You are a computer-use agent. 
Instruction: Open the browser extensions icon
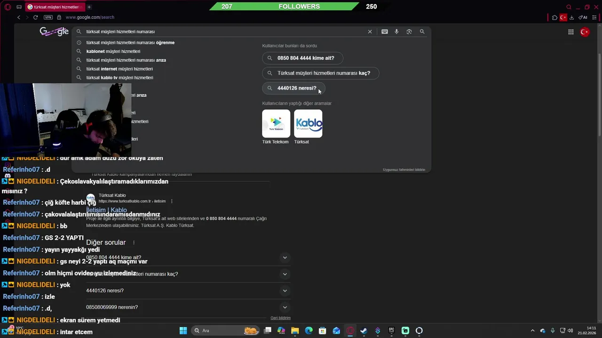point(555,17)
